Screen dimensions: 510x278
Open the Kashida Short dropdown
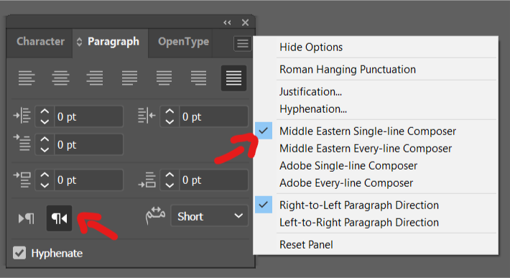209,216
